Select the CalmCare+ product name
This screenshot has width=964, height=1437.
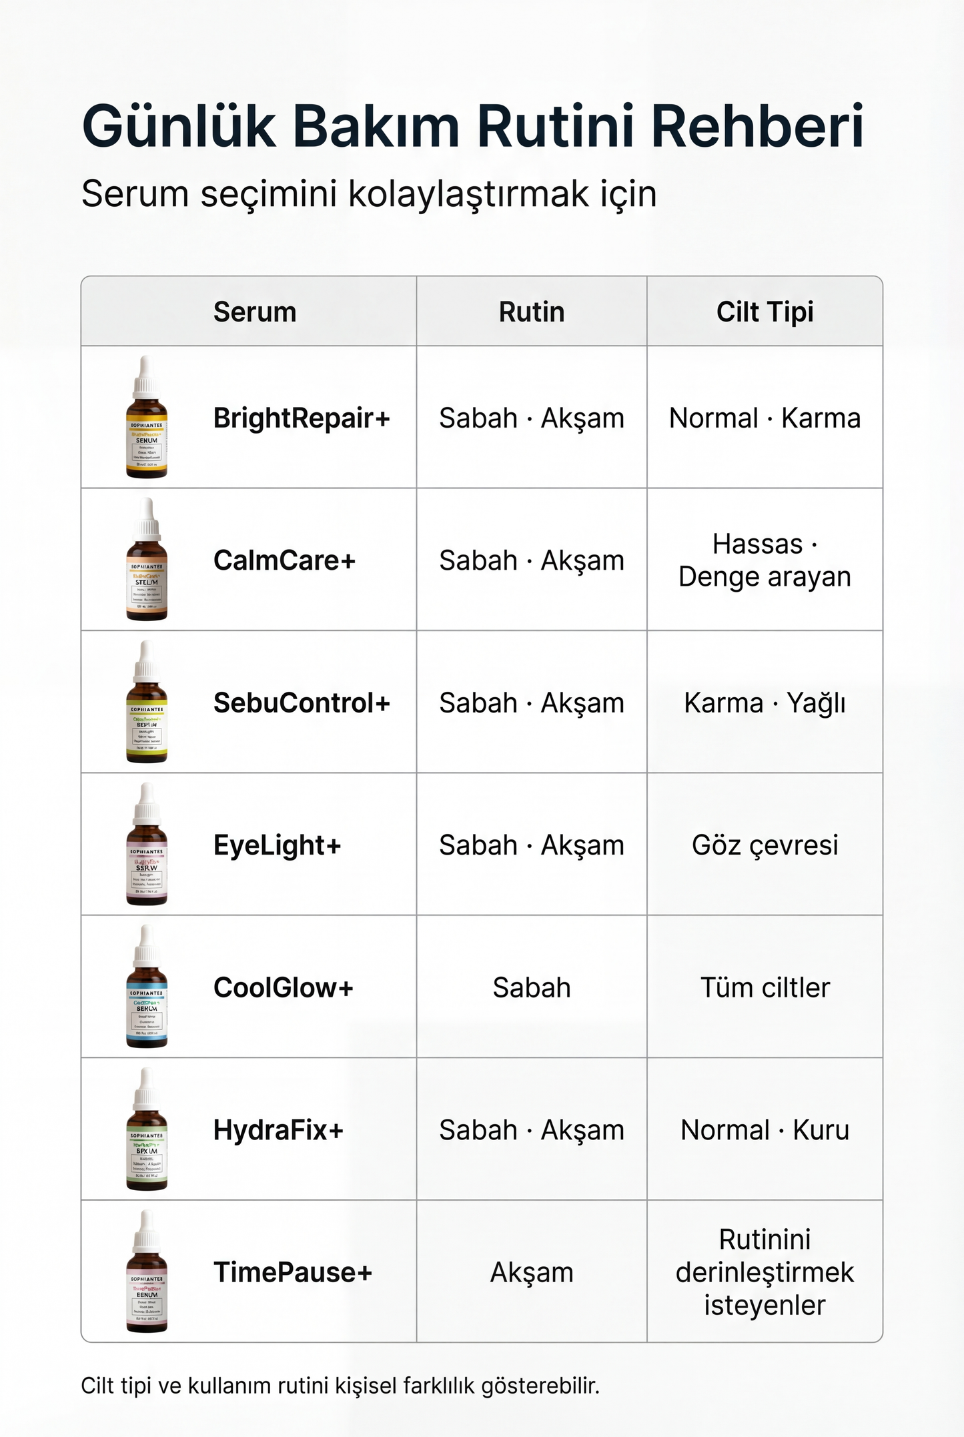[x=284, y=560]
